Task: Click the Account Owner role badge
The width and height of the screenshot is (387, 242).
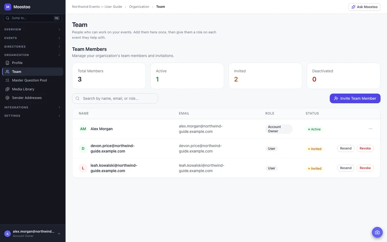Action: click(279, 129)
